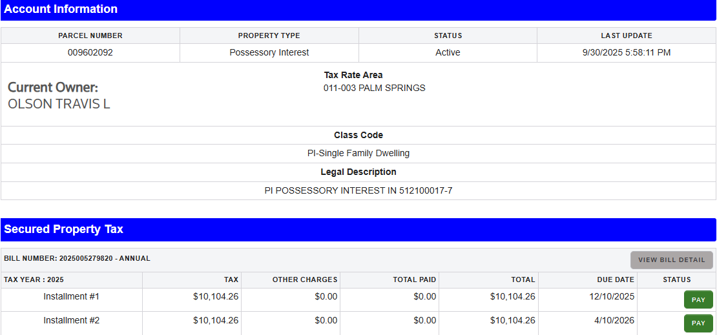Click the Other Charges column header

pos(305,280)
